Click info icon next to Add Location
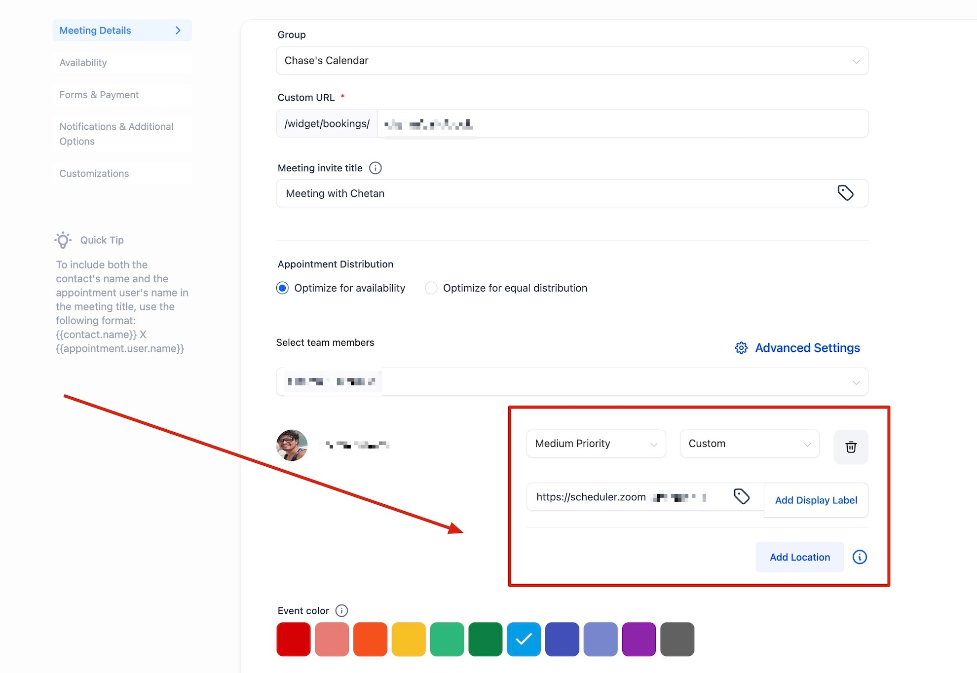 click(x=860, y=557)
